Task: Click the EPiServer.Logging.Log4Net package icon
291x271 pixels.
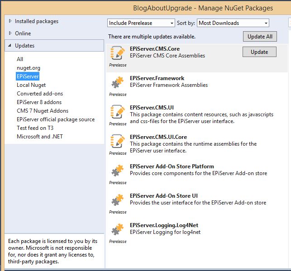Action: pyautogui.click(x=118, y=229)
